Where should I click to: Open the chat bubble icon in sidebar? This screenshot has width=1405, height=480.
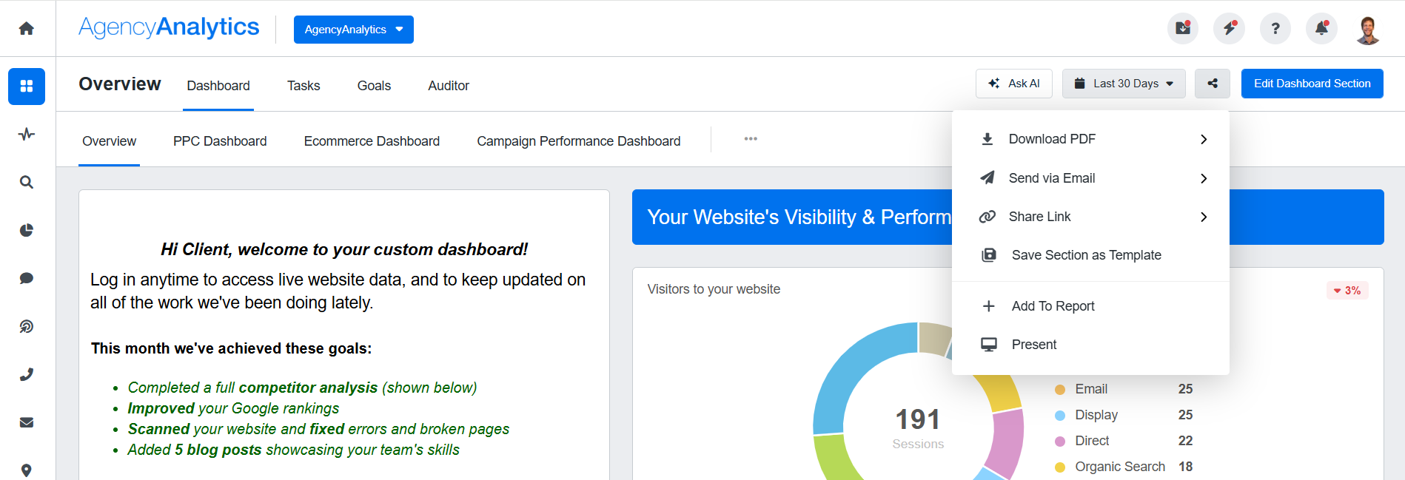[x=27, y=278]
